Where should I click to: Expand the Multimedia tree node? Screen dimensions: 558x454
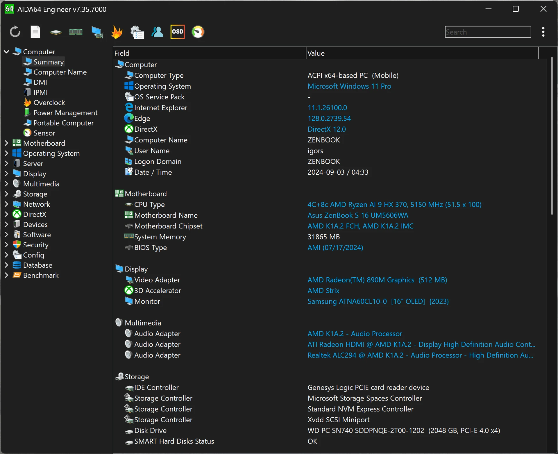coord(6,184)
